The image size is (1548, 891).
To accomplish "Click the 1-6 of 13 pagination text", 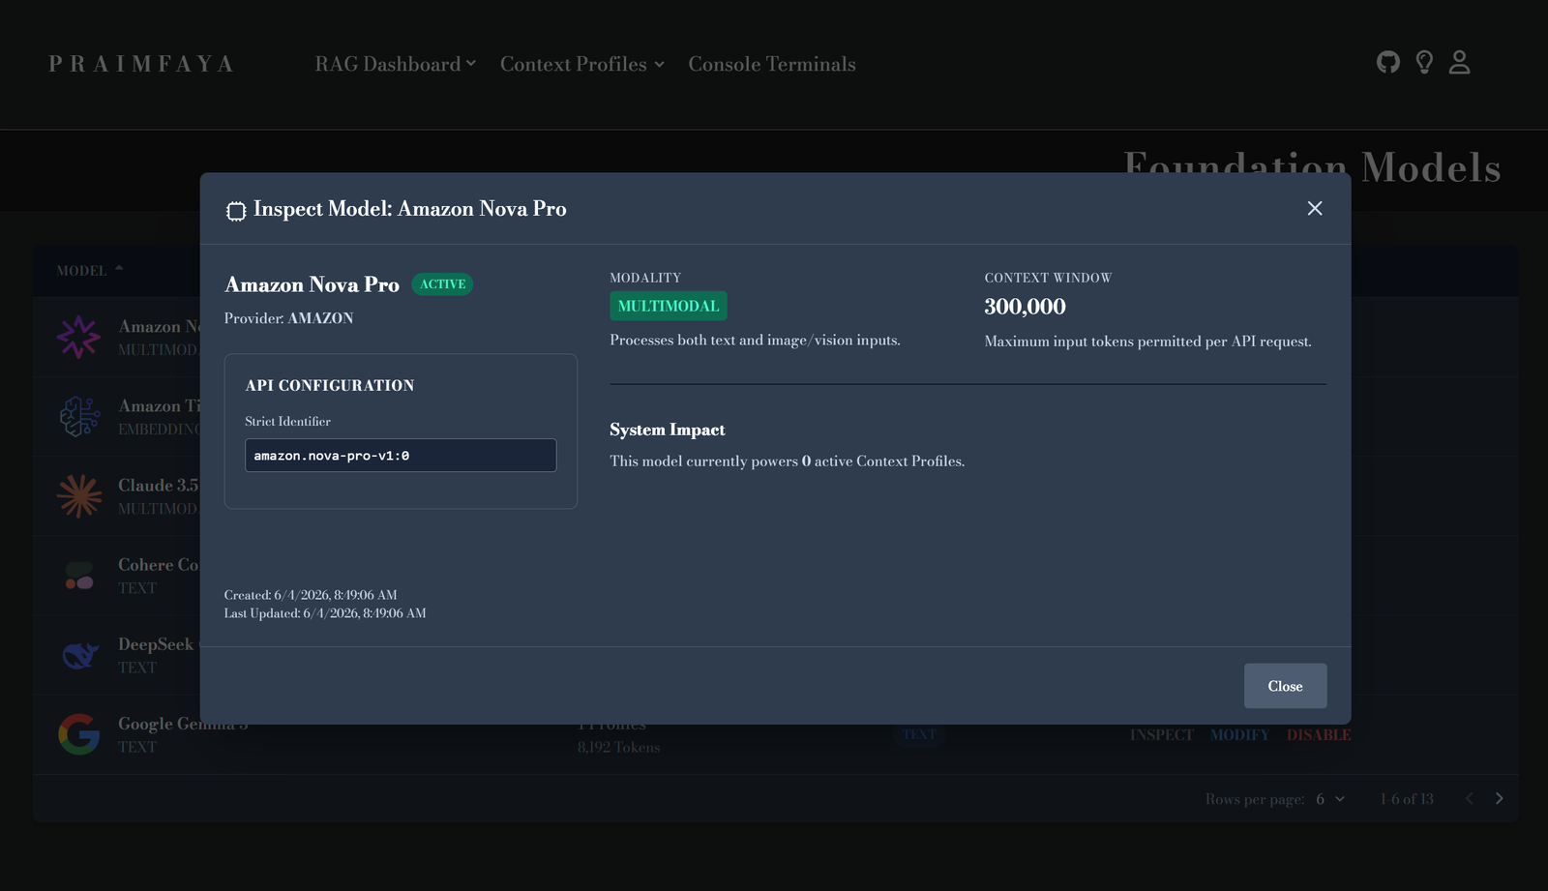I will tap(1407, 799).
